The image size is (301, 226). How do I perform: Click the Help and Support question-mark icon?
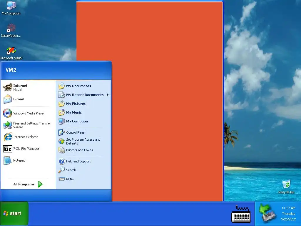[62, 161]
